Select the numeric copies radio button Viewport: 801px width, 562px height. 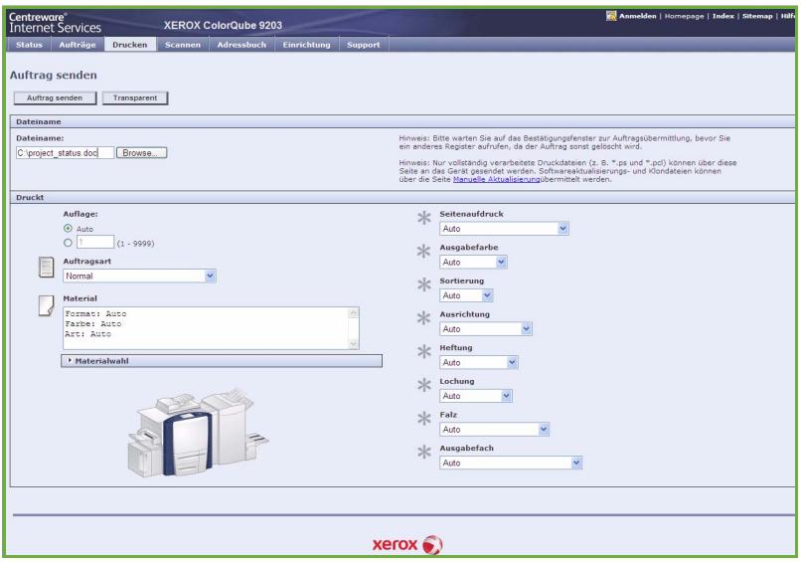pos(68,243)
